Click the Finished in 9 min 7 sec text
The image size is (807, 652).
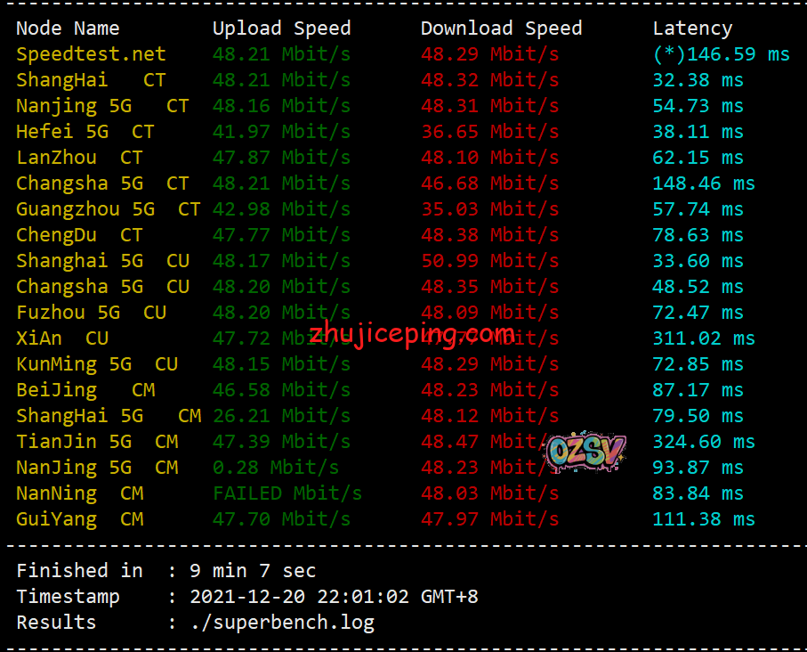click(x=165, y=570)
